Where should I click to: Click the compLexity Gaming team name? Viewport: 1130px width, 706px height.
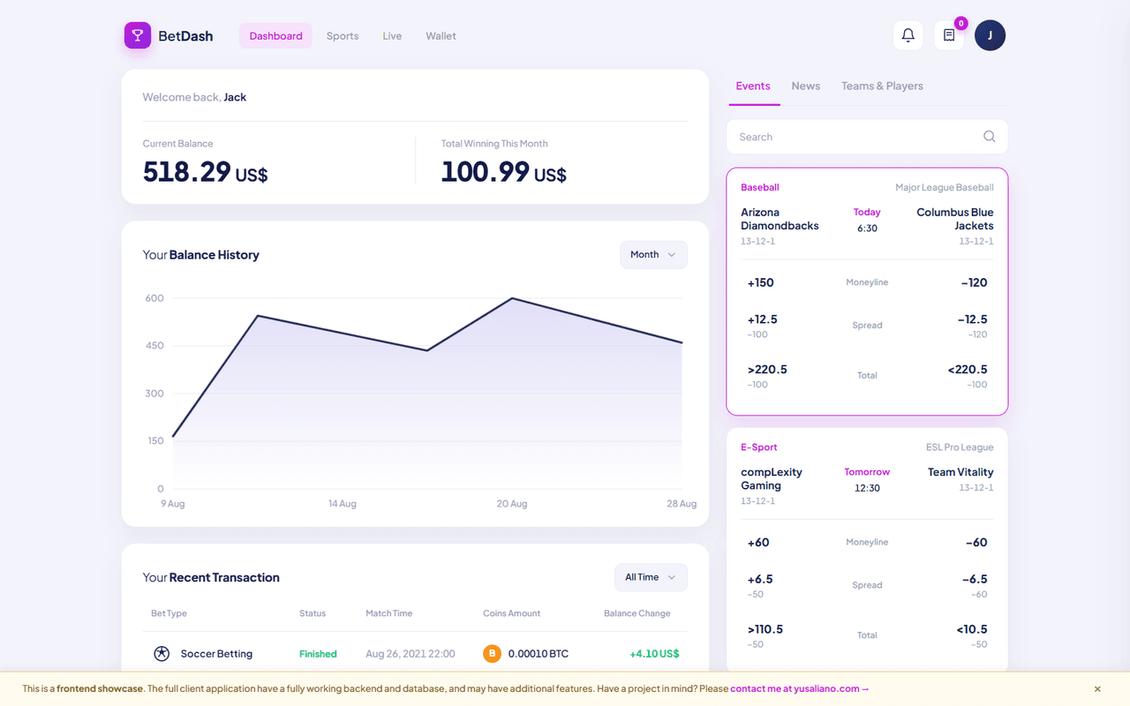[772, 479]
